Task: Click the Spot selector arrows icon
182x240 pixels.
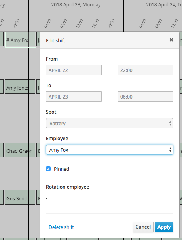Action: (x=170, y=123)
